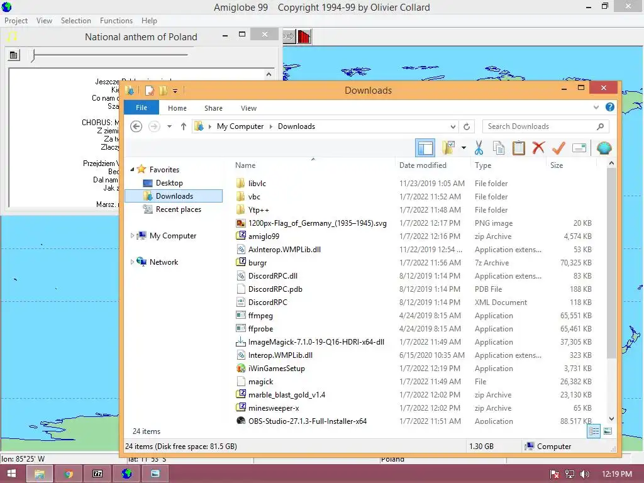This screenshot has height=483, width=644.
Task: Select the amiglo99 zip archive
Action: click(x=264, y=236)
